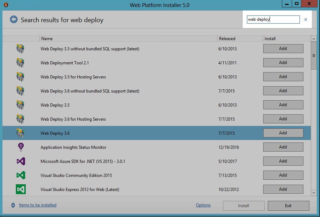The width and height of the screenshot is (320, 217).
Task: Click the scrollbar up arrow
Action: [314, 39]
